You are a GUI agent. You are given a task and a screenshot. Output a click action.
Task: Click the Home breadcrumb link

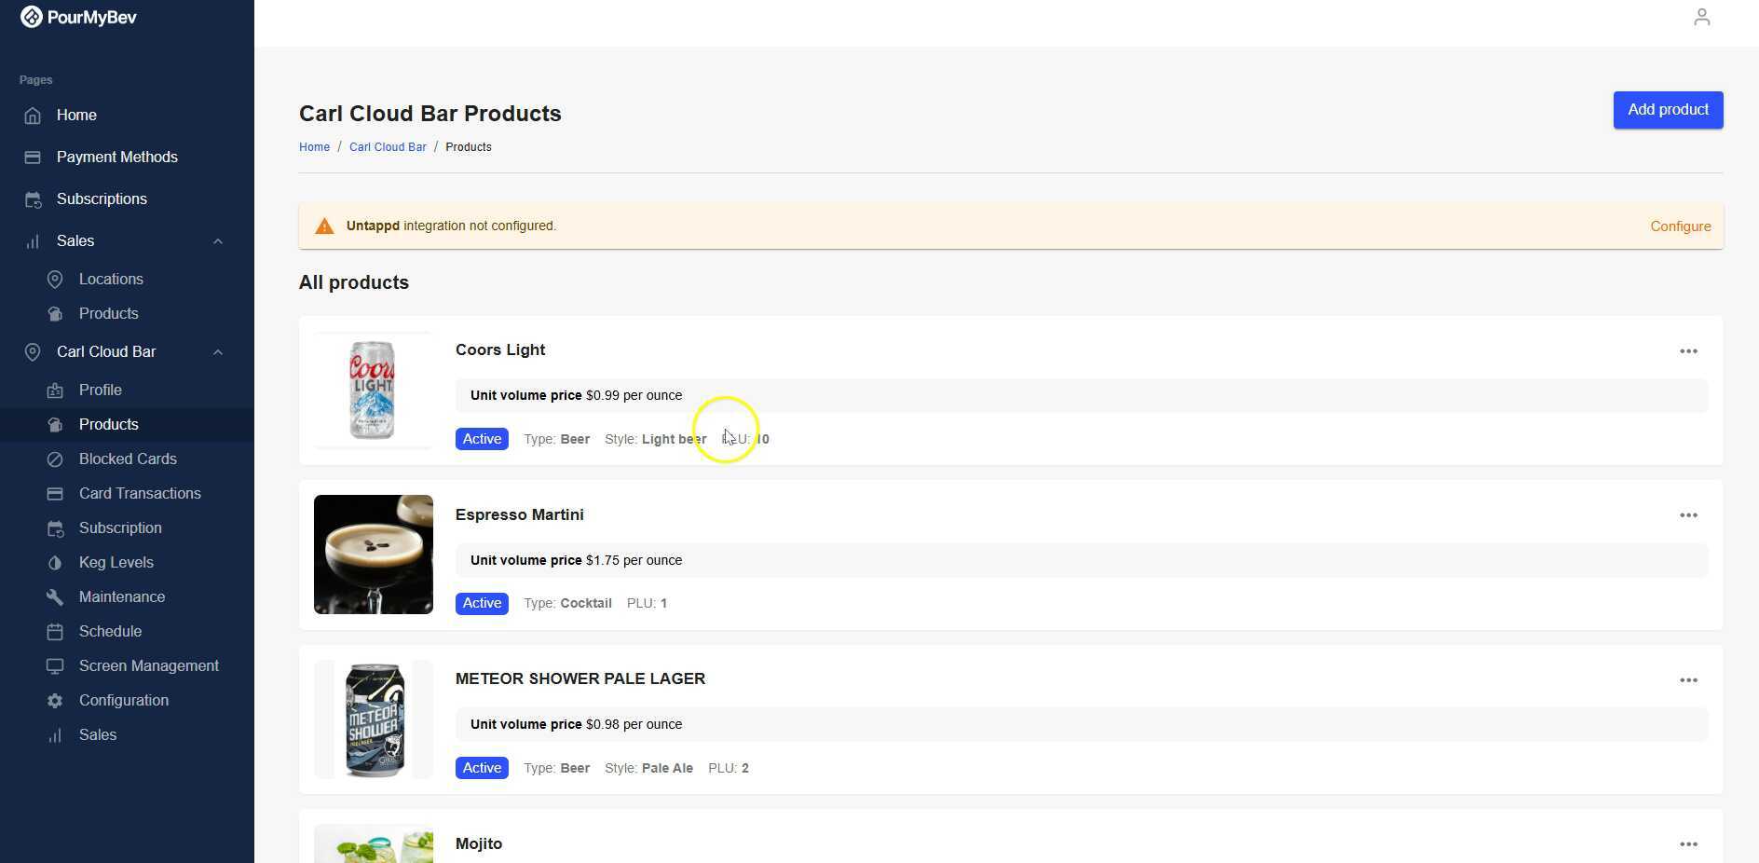[314, 147]
